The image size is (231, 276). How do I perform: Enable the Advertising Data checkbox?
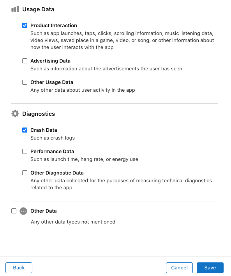pos(25,61)
